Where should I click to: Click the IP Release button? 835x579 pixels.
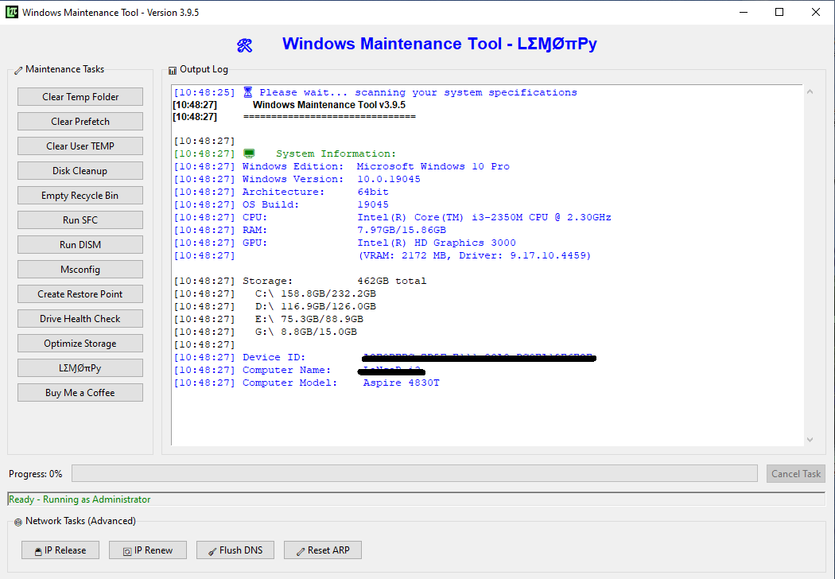(60, 550)
